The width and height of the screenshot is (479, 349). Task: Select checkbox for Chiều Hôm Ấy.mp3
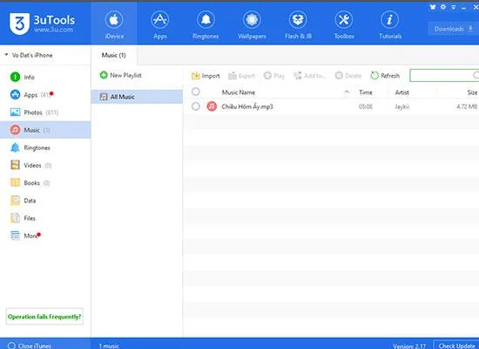pyautogui.click(x=195, y=106)
